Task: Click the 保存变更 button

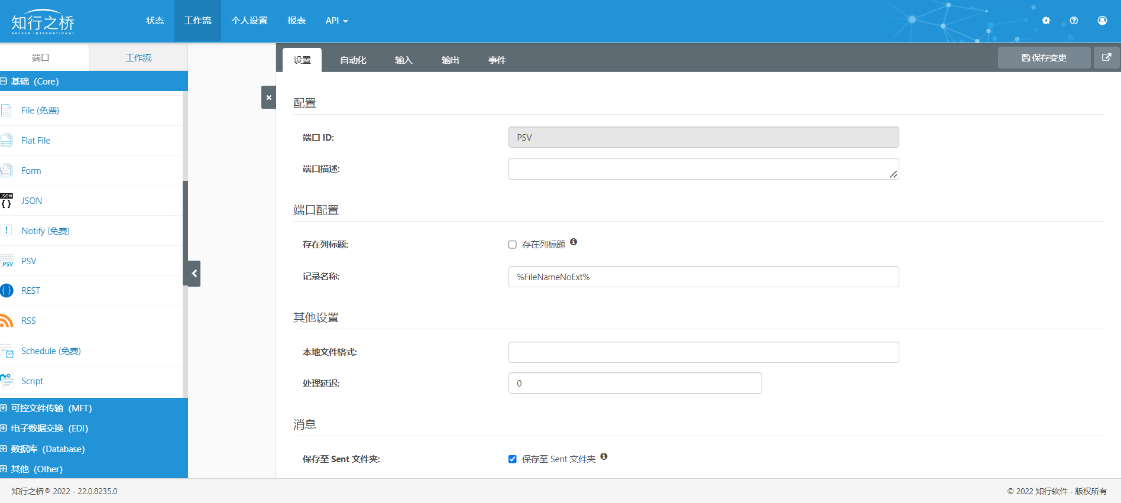Action: click(x=1044, y=57)
